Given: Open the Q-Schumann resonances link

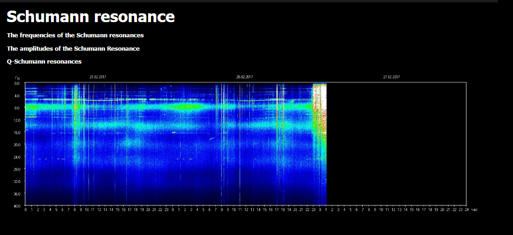Looking at the screenshot, I should (44, 61).
